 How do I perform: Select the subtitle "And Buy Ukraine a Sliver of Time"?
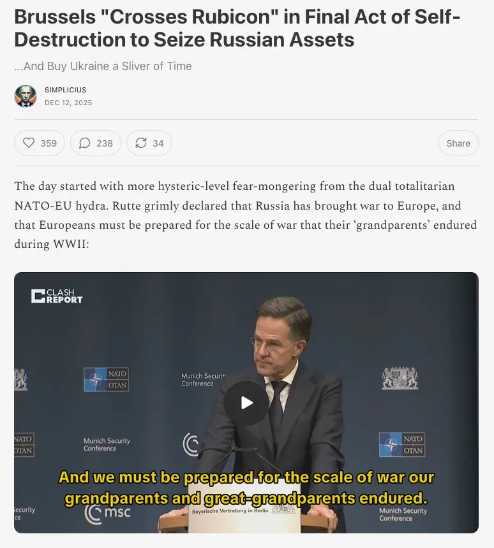click(x=103, y=66)
